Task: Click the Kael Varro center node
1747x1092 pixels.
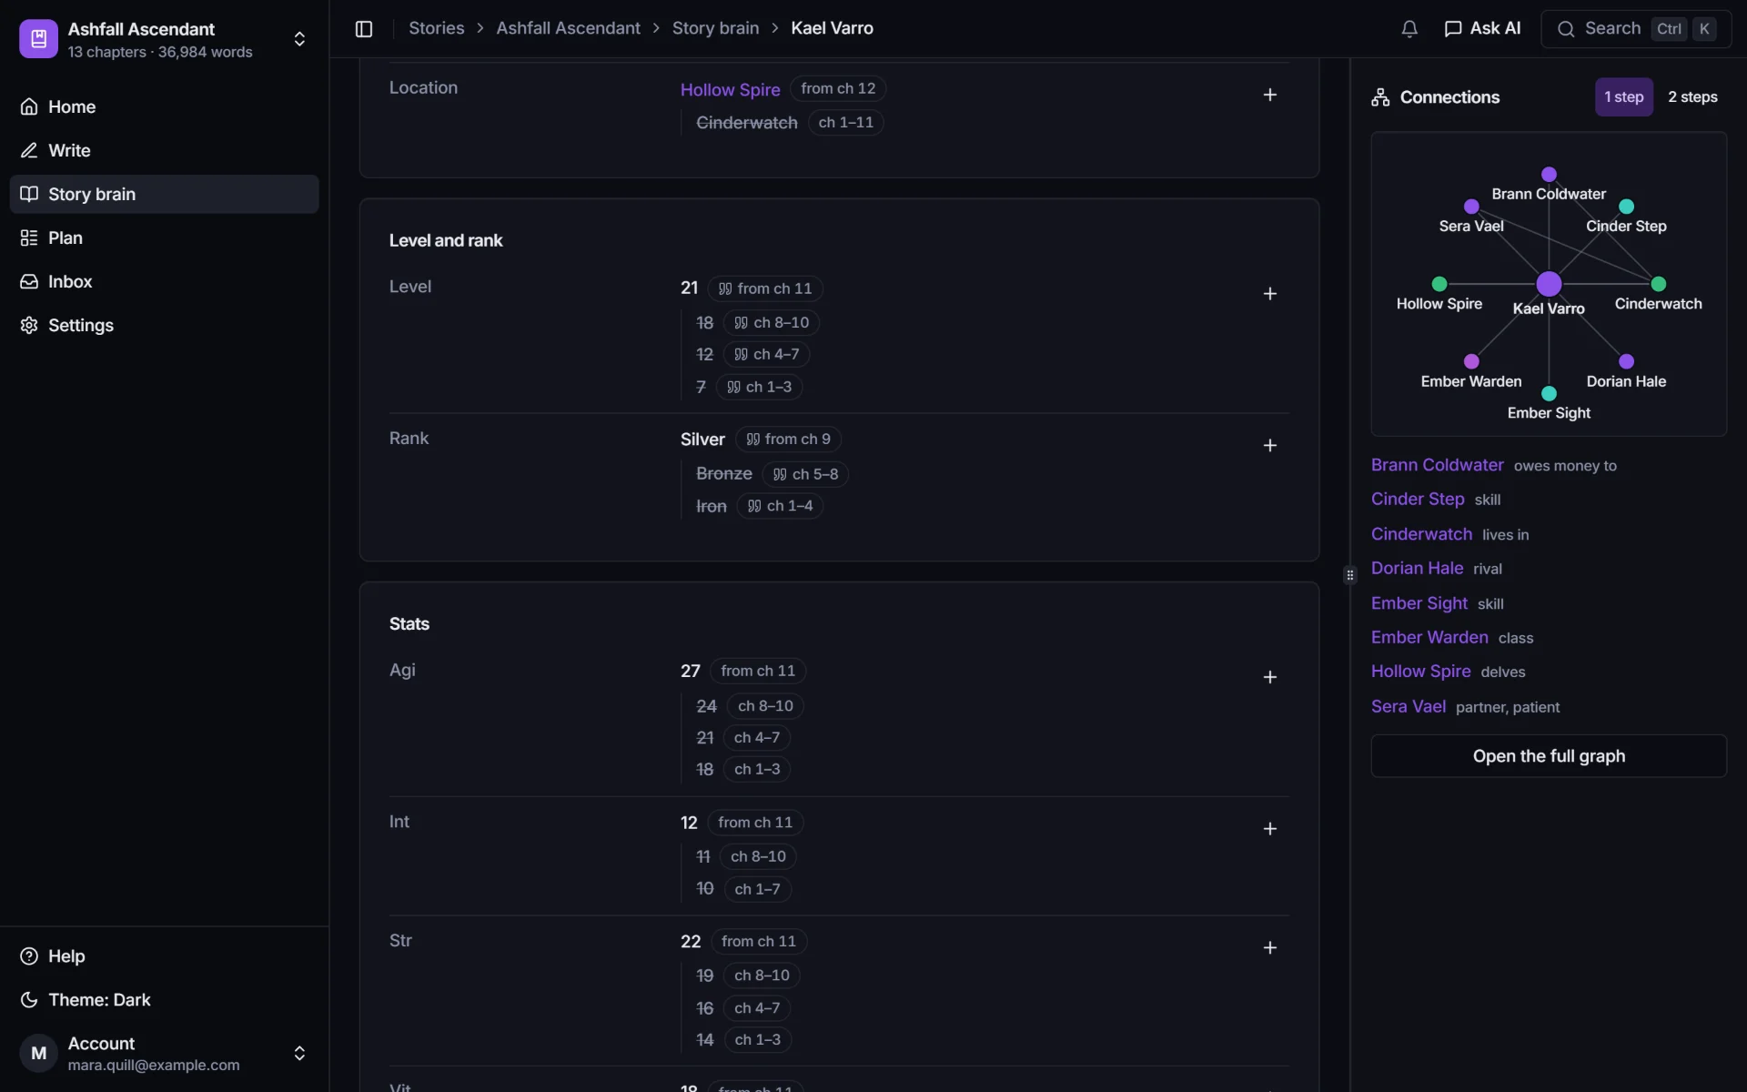Action: point(1549,284)
